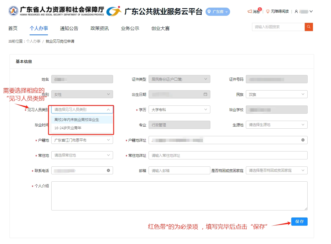
Task: Switch to the 通知公告 tab
Action: [69, 28]
